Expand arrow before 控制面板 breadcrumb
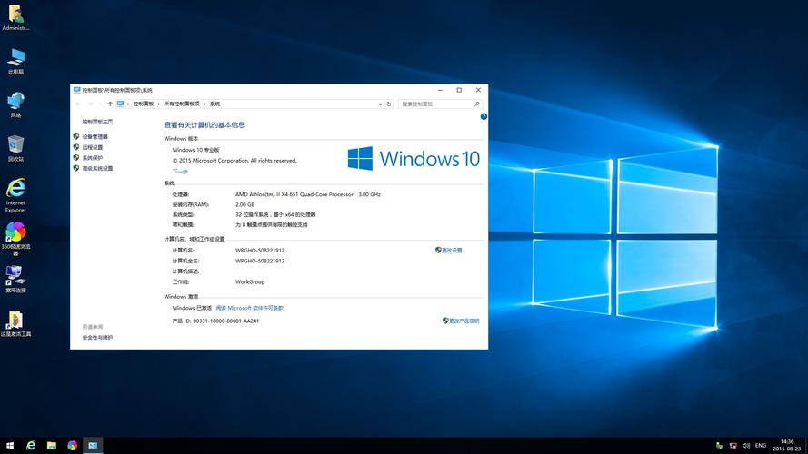The height and width of the screenshot is (454, 808). (x=128, y=104)
